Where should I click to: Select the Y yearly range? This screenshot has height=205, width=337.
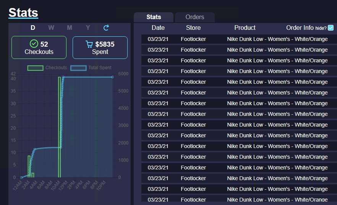click(x=88, y=28)
